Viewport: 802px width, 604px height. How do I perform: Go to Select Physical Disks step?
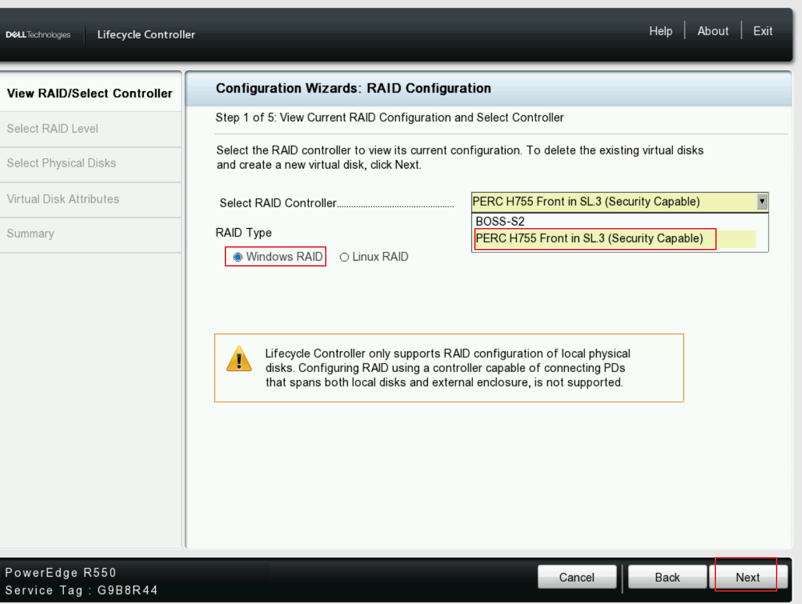tap(90, 164)
